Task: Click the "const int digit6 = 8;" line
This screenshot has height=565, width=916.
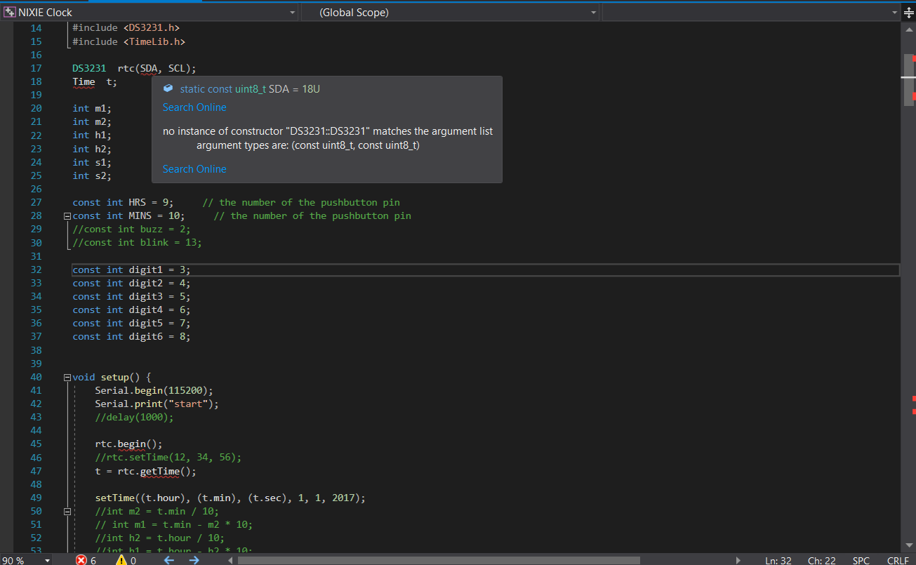Action: (x=131, y=337)
